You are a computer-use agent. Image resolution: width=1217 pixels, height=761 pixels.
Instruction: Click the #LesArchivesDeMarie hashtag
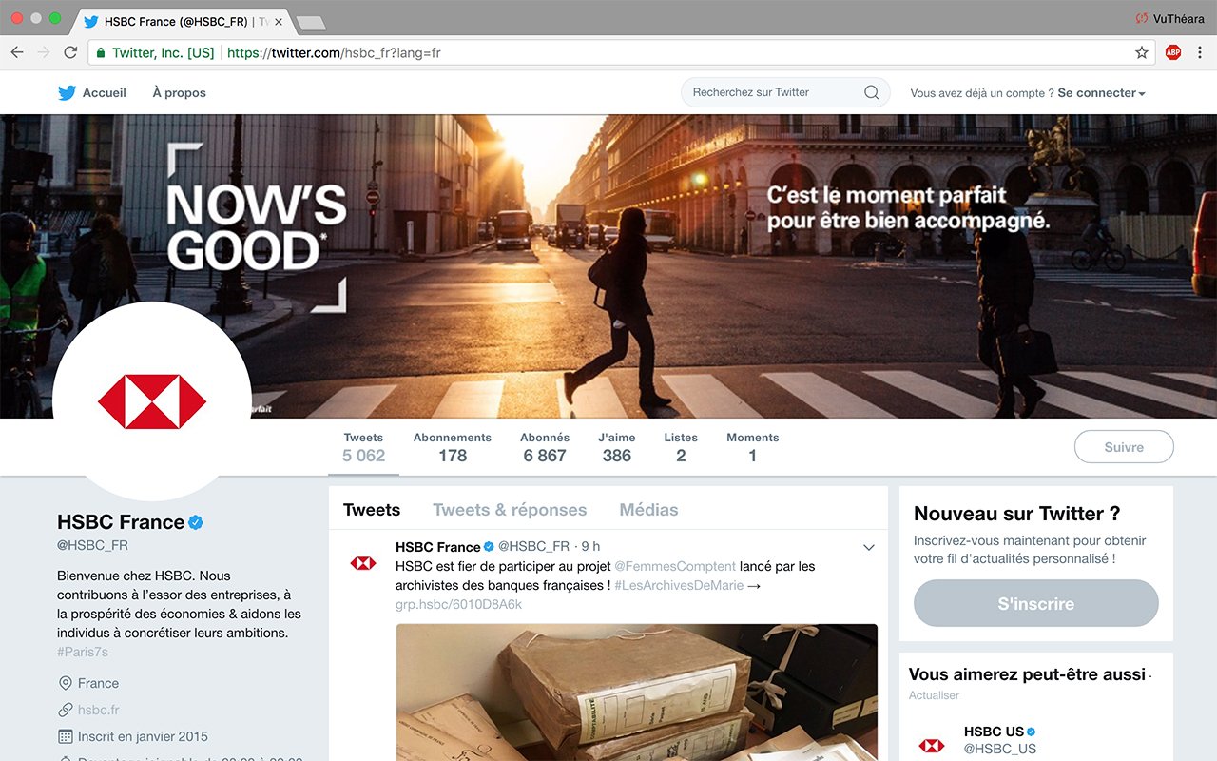(x=679, y=585)
